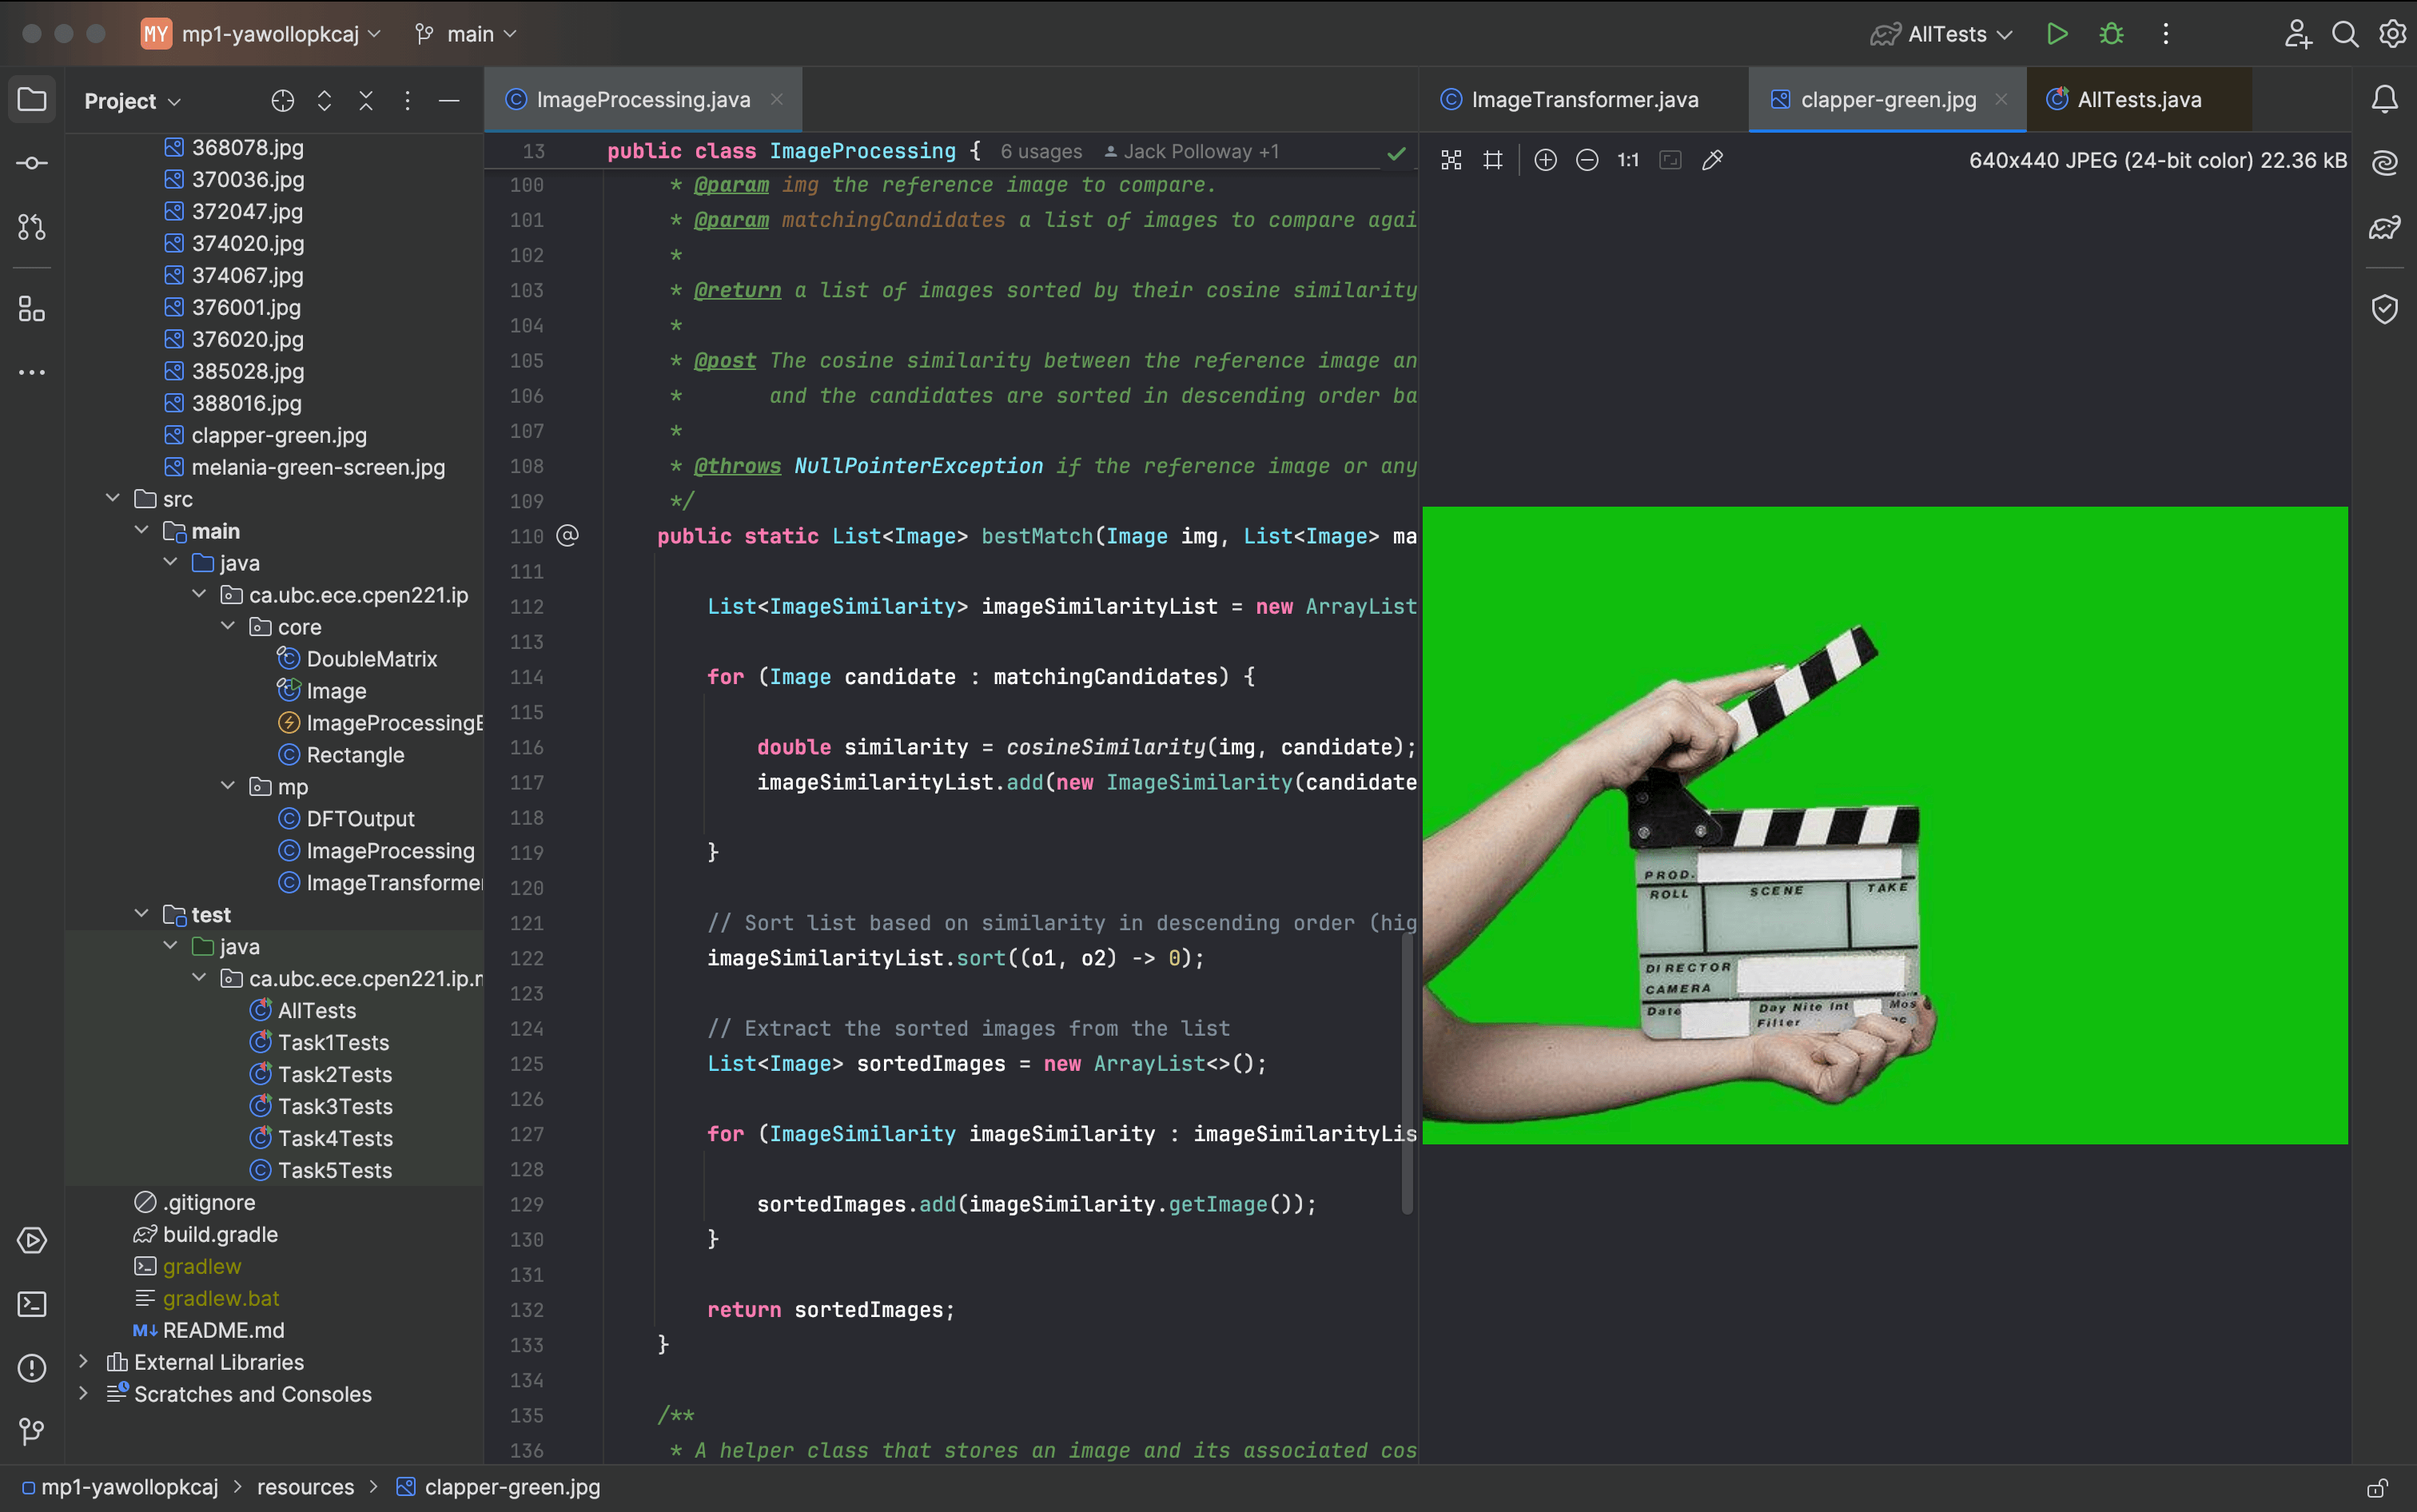Open Coverage shield tool window
2417x1512 pixels.
[2385, 309]
